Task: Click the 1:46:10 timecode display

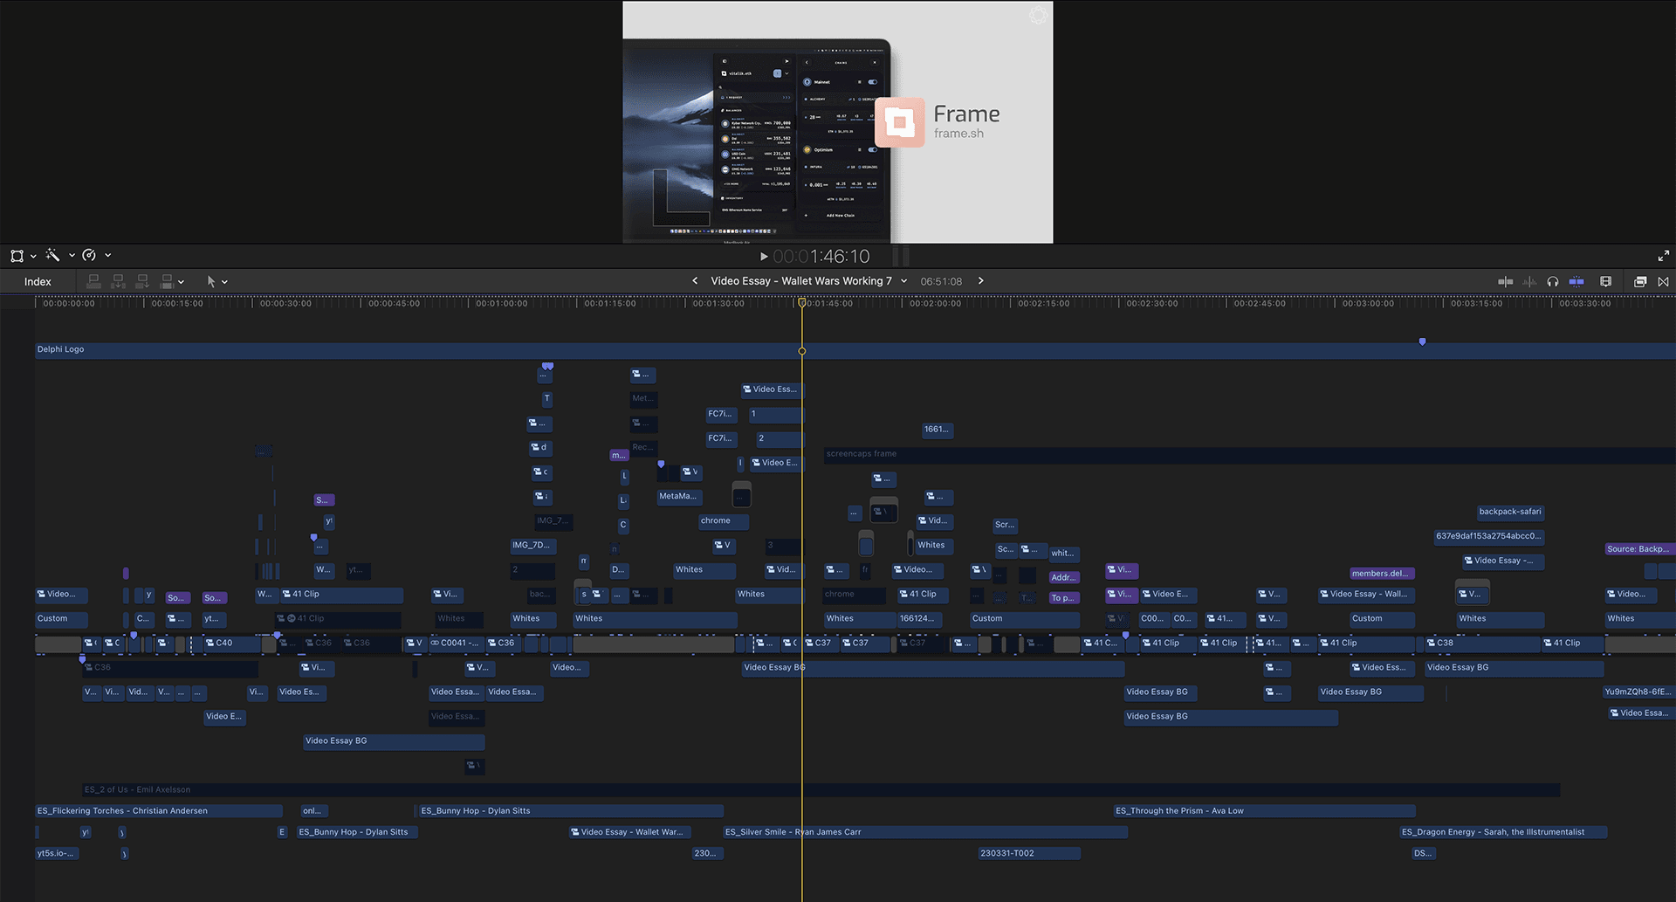Action: pyautogui.click(x=821, y=256)
